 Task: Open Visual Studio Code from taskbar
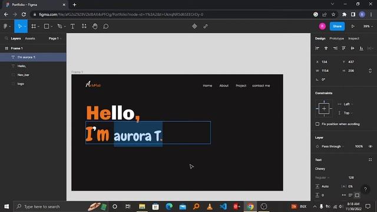click(x=223, y=207)
